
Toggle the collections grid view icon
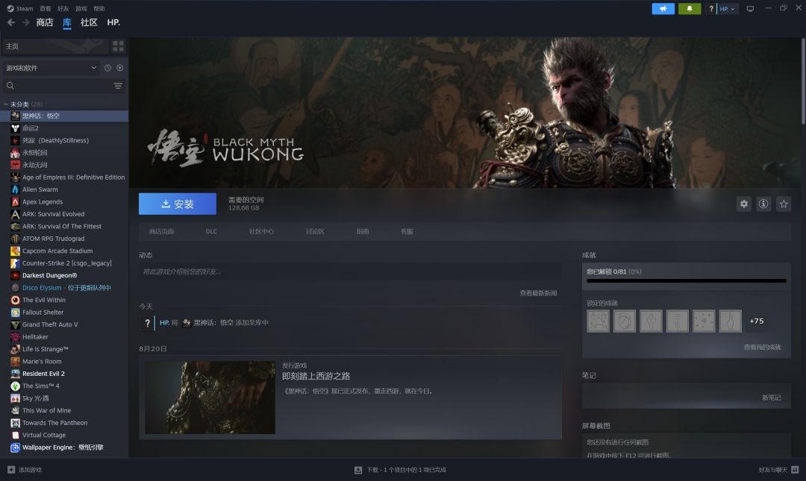coord(118,46)
